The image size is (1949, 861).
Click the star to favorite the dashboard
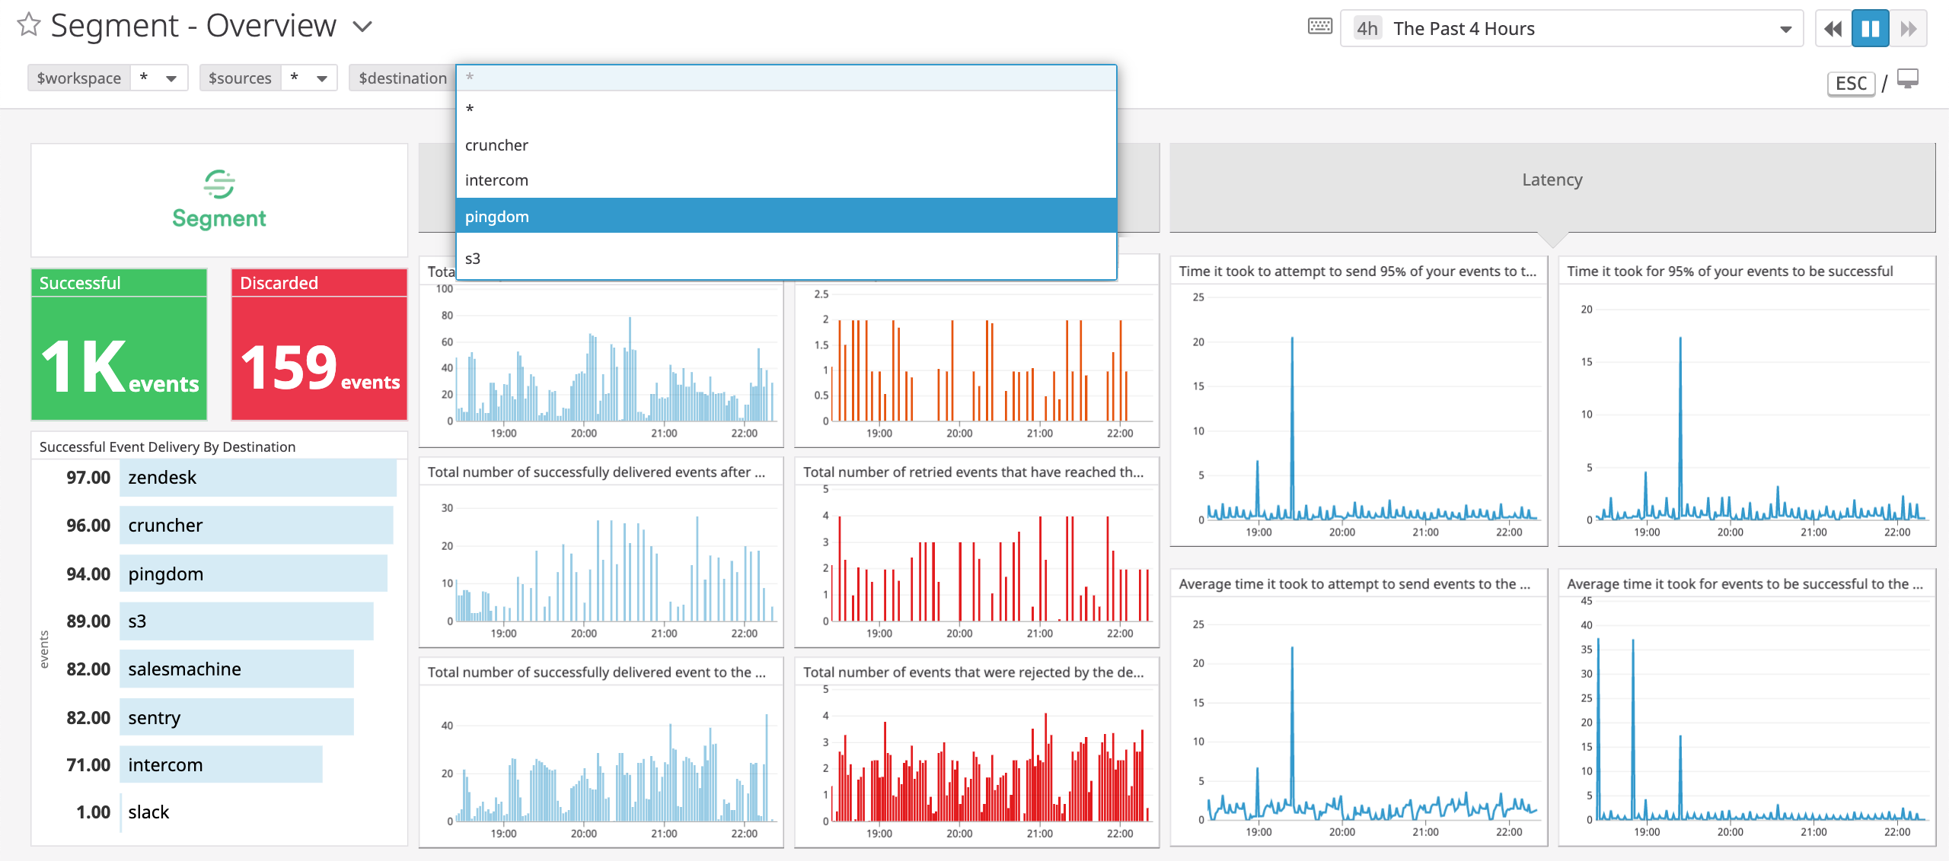27,25
